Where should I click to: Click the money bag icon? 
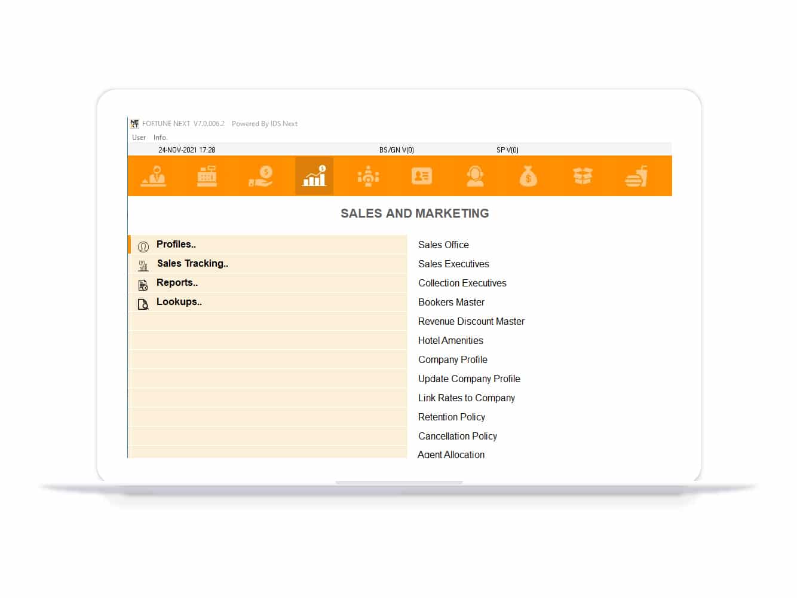pos(528,176)
